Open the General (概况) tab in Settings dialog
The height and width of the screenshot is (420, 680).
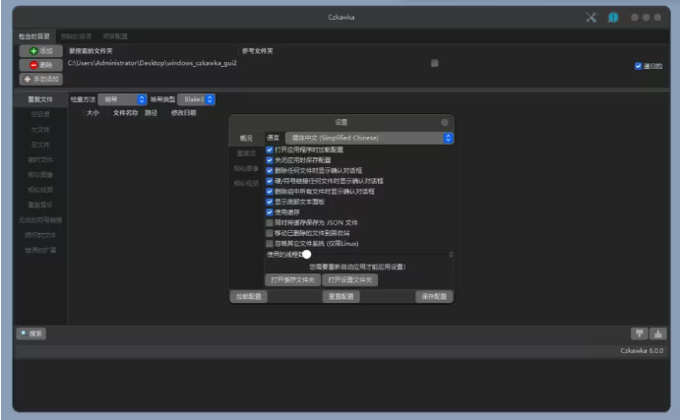(x=246, y=138)
